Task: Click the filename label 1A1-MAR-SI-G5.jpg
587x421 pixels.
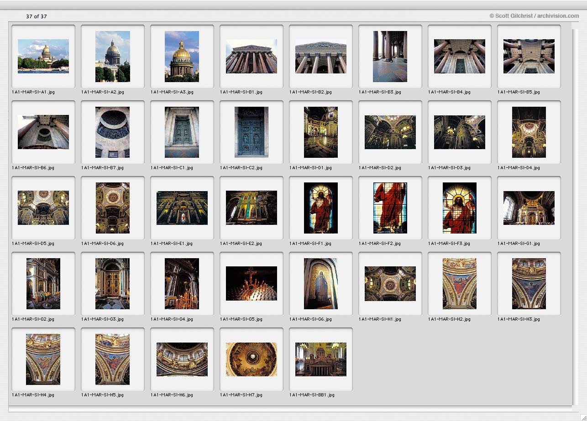Action: click(x=241, y=319)
